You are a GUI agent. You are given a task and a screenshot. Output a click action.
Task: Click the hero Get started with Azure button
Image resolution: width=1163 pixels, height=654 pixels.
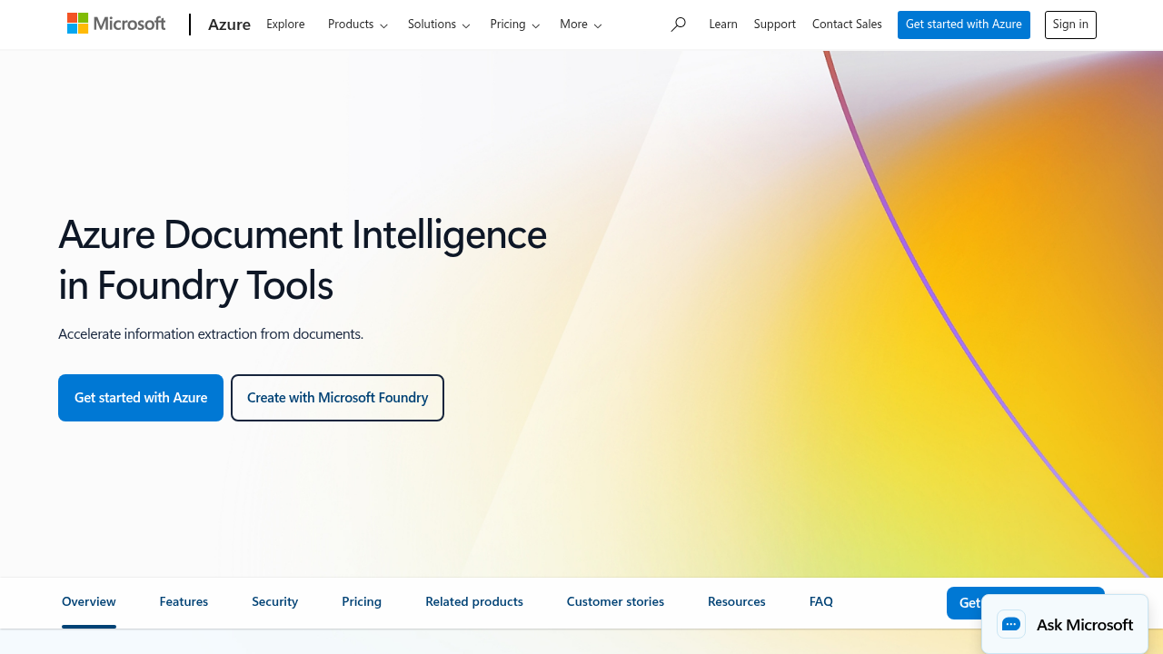pyautogui.click(x=141, y=398)
